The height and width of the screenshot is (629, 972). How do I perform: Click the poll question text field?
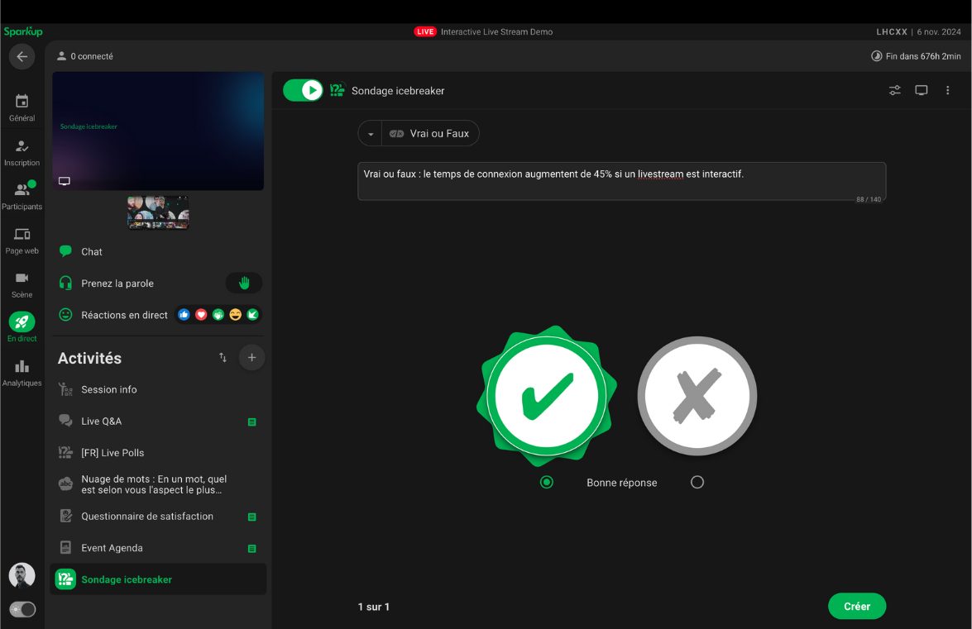click(620, 181)
